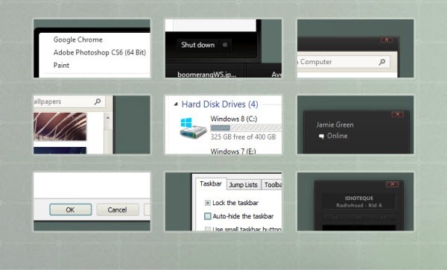
Task: Toggle Use small taskbar buttons checkbox
Action: 208,229
